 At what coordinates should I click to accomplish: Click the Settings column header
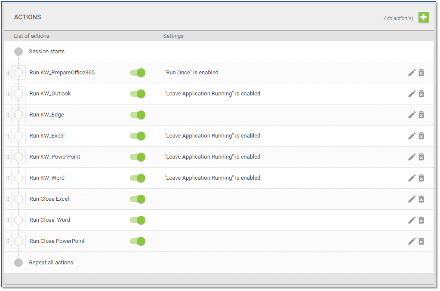coord(173,36)
